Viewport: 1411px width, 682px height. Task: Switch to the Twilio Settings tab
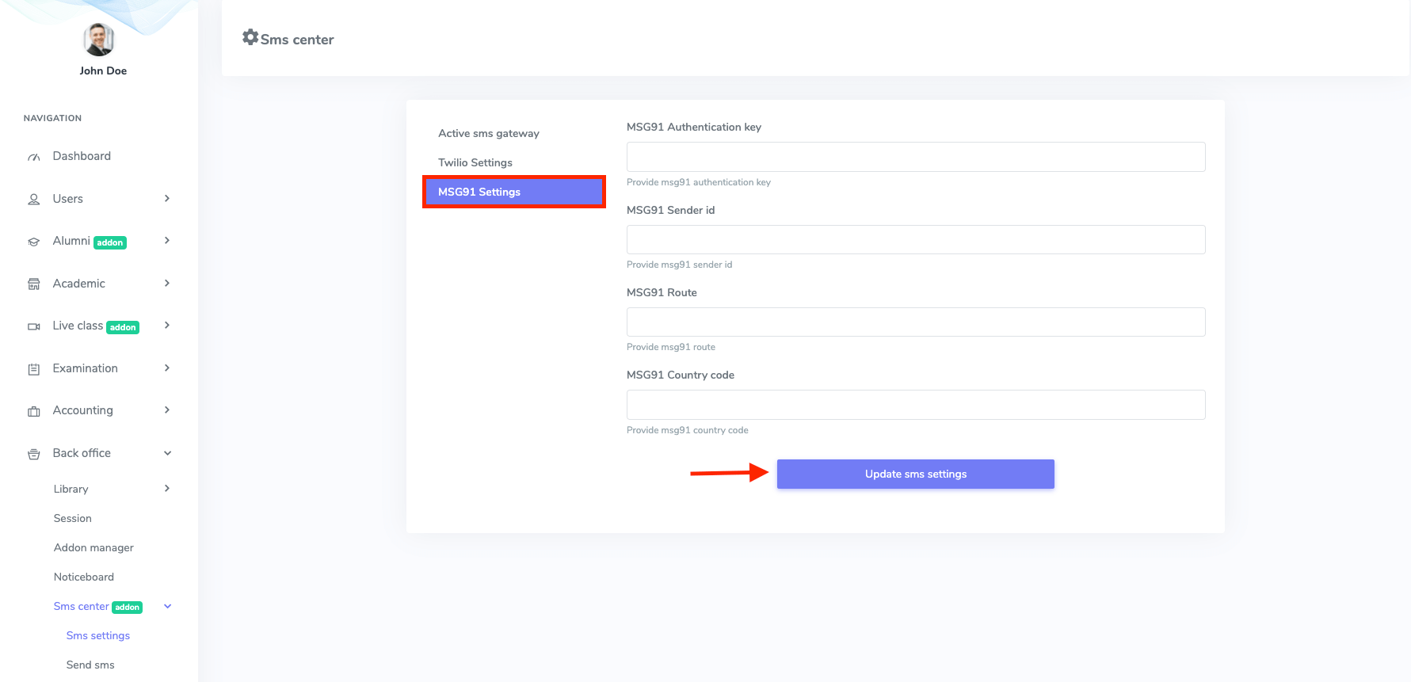(x=475, y=162)
